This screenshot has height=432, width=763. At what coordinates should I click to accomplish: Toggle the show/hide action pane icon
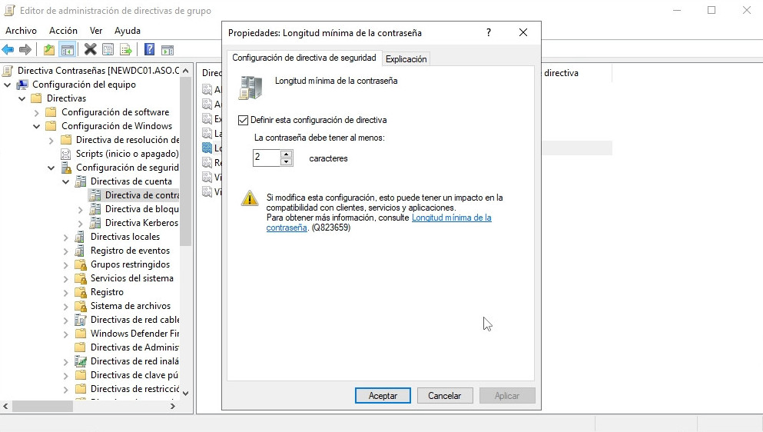[x=168, y=50]
